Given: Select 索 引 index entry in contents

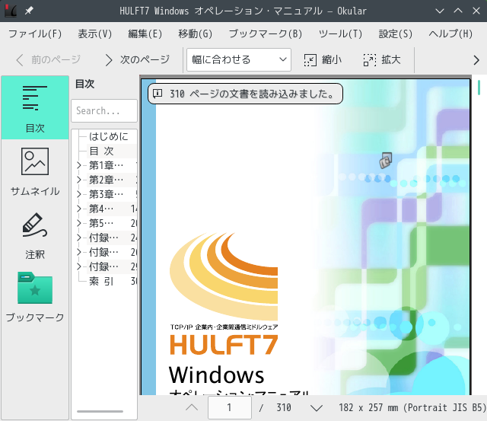Looking at the screenshot, I should pyautogui.click(x=101, y=281).
